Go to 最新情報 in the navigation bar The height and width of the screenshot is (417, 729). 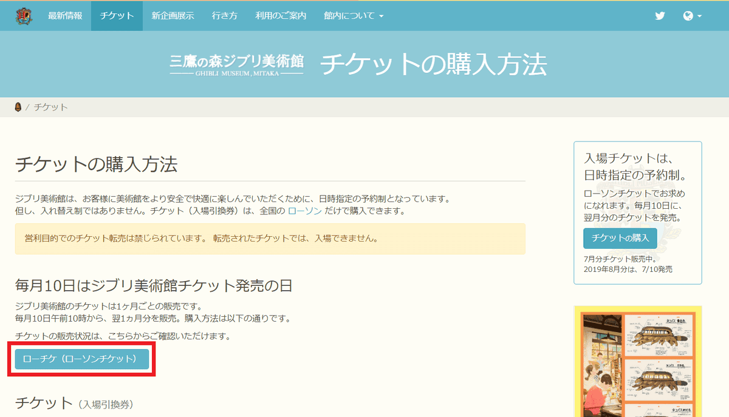pyautogui.click(x=65, y=16)
